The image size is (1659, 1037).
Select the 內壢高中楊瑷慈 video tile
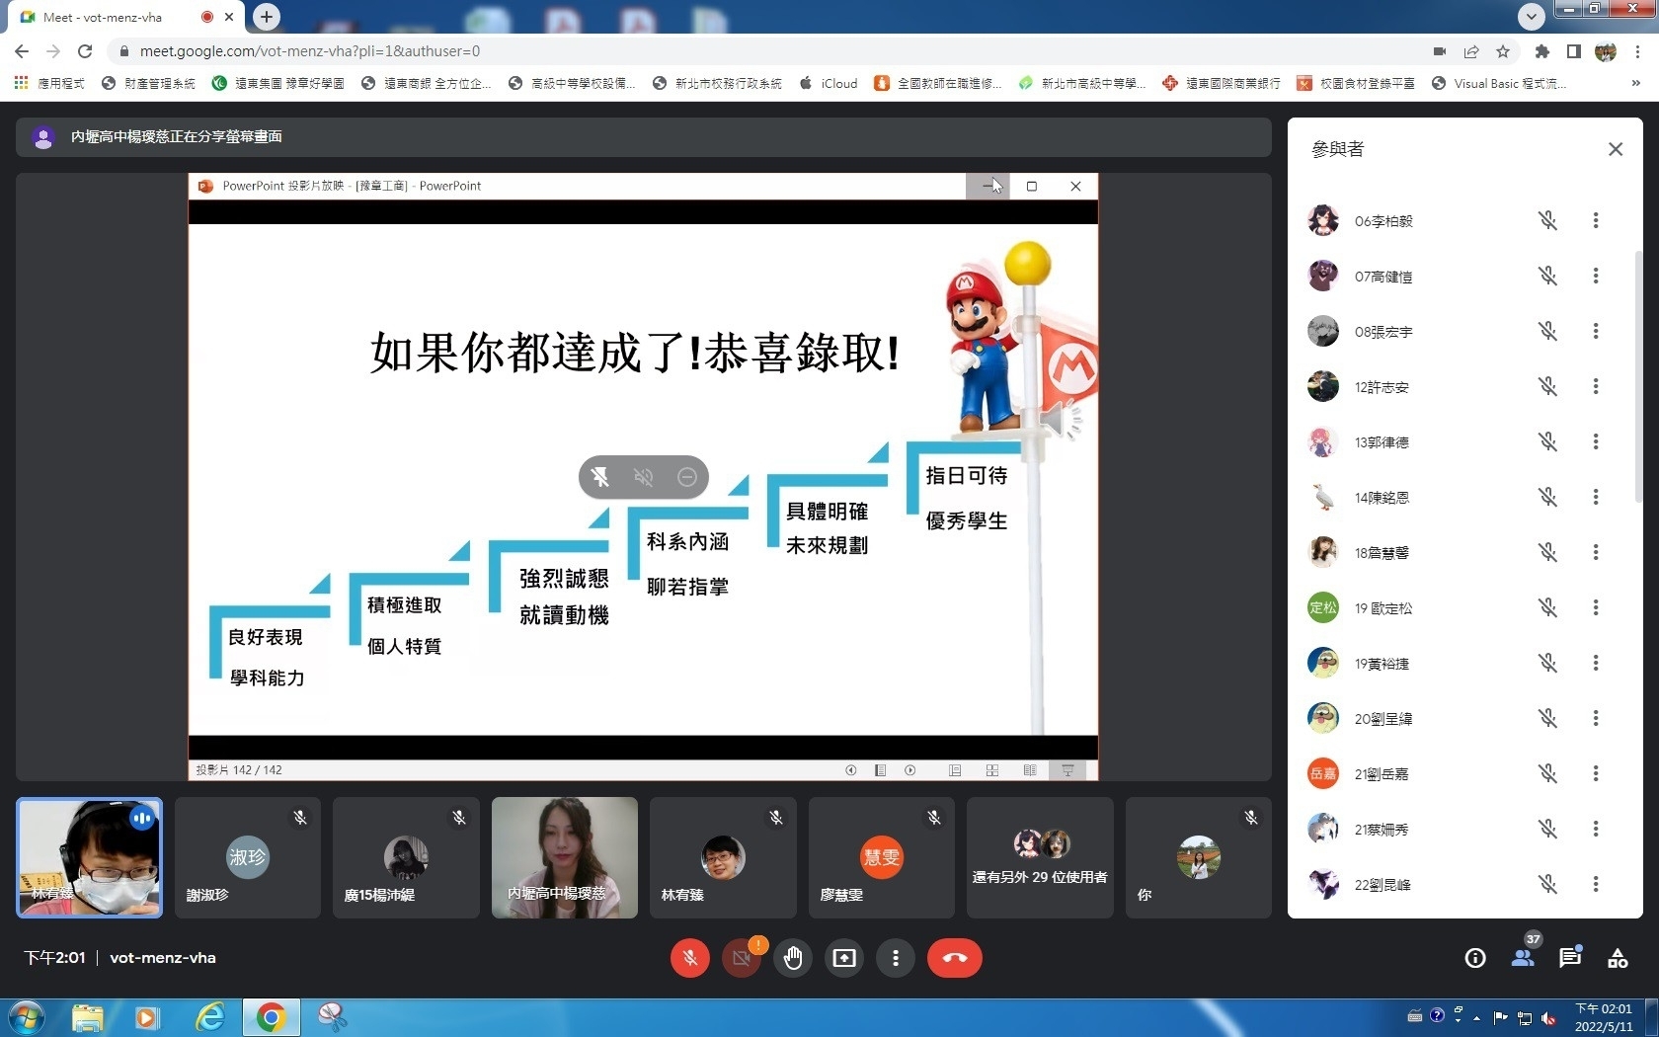click(565, 857)
